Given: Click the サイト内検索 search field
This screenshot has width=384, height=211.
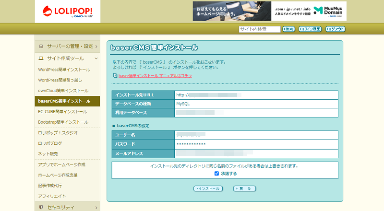Looking at the screenshot, I should click(260, 29).
